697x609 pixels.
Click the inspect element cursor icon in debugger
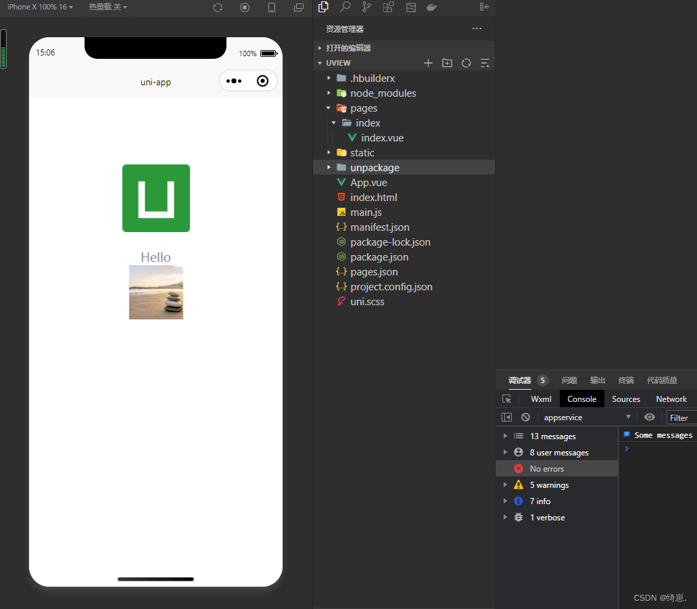[506, 399]
